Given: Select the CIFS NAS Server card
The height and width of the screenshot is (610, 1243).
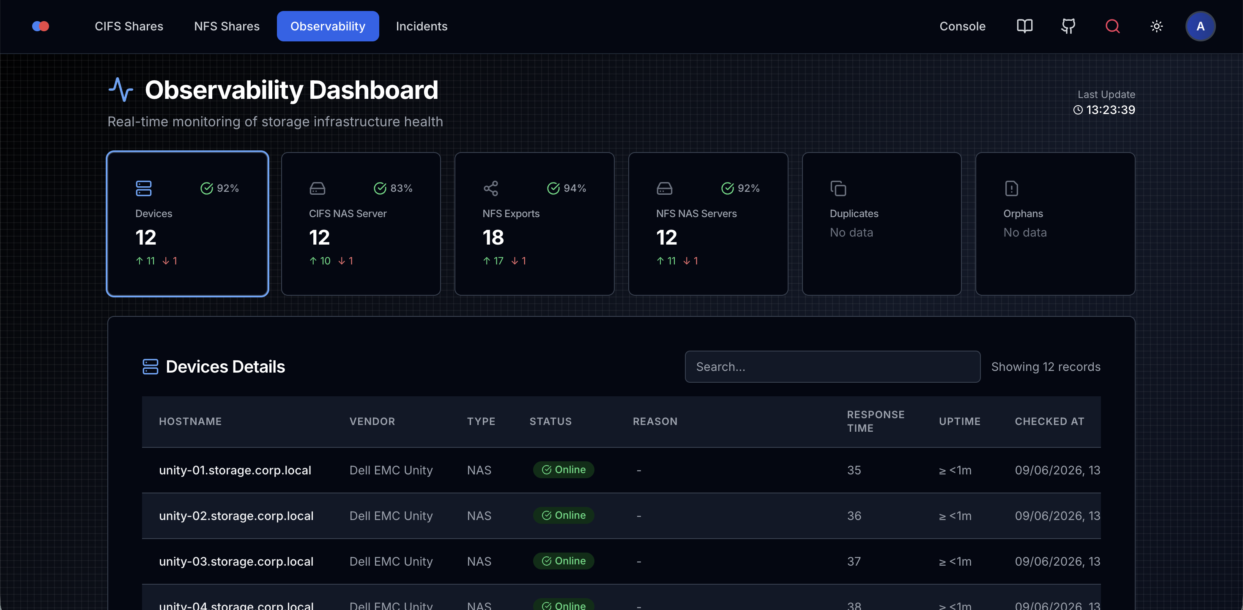Looking at the screenshot, I should (361, 224).
